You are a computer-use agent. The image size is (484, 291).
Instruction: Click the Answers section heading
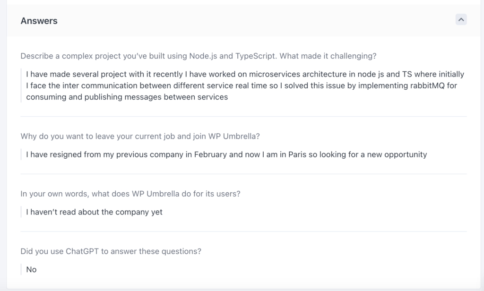tap(39, 21)
